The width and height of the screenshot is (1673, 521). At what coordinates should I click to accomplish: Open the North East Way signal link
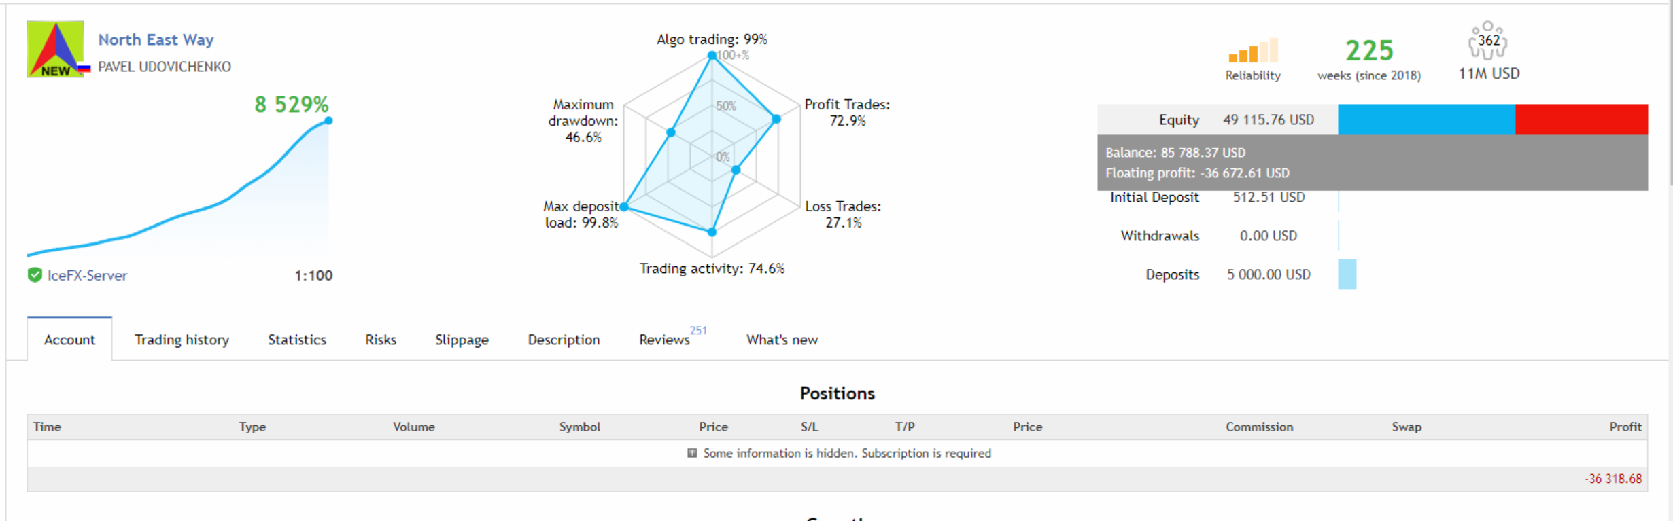coord(156,39)
